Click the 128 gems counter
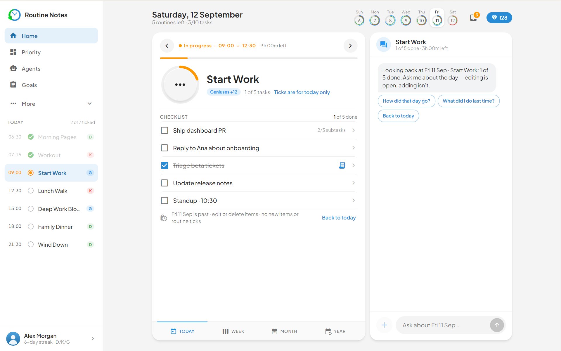The width and height of the screenshot is (561, 351). click(499, 18)
